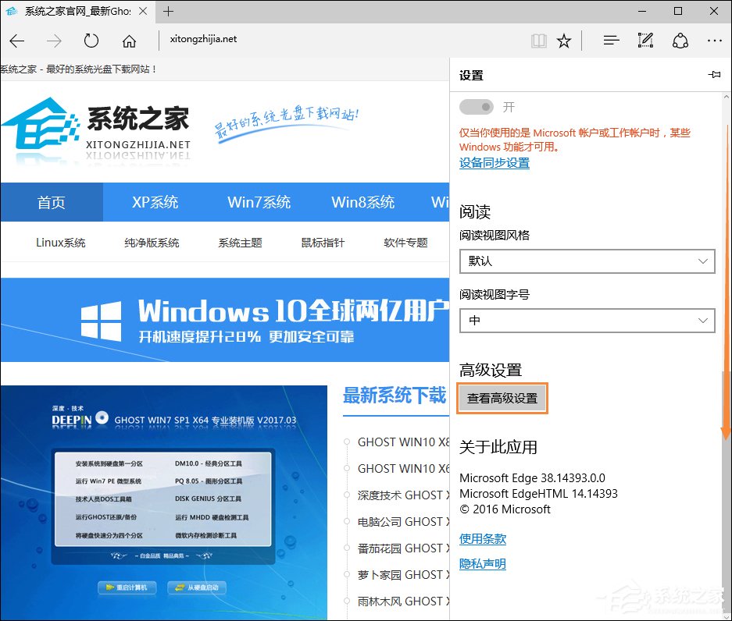
Task: Toggle the switch under 设置 off
Action: [x=477, y=106]
